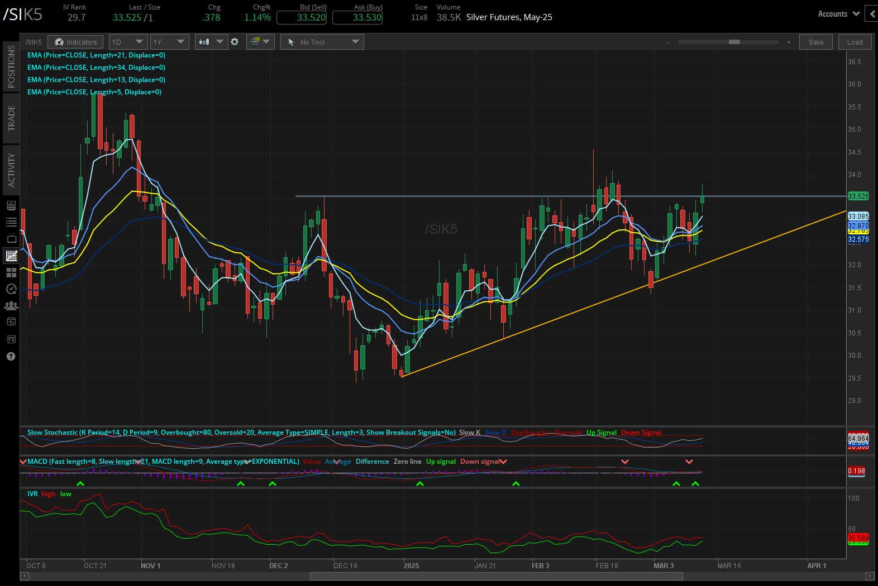Click the /SIK5 chart symbol field
This screenshot has width=878, height=586.
pyautogui.click(x=34, y=42)
